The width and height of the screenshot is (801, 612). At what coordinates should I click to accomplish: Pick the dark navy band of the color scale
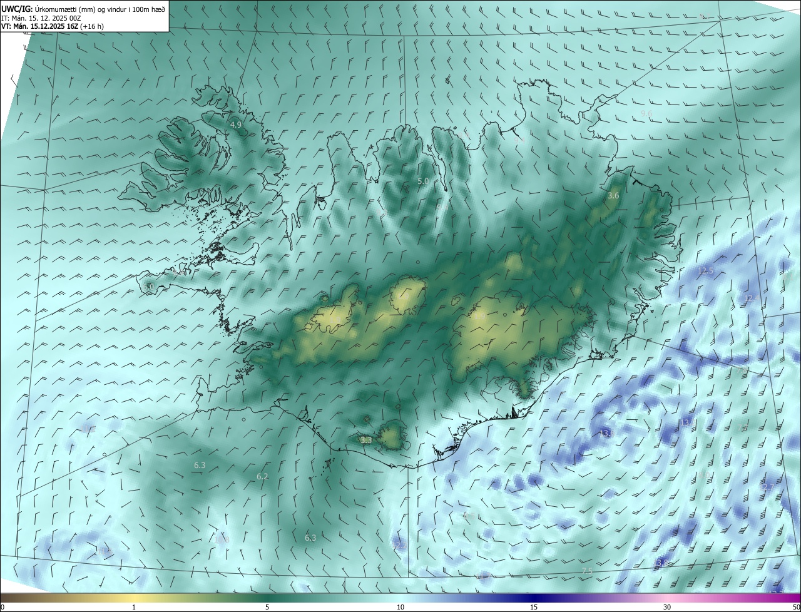pyautogui.click(x=534, y=598)
